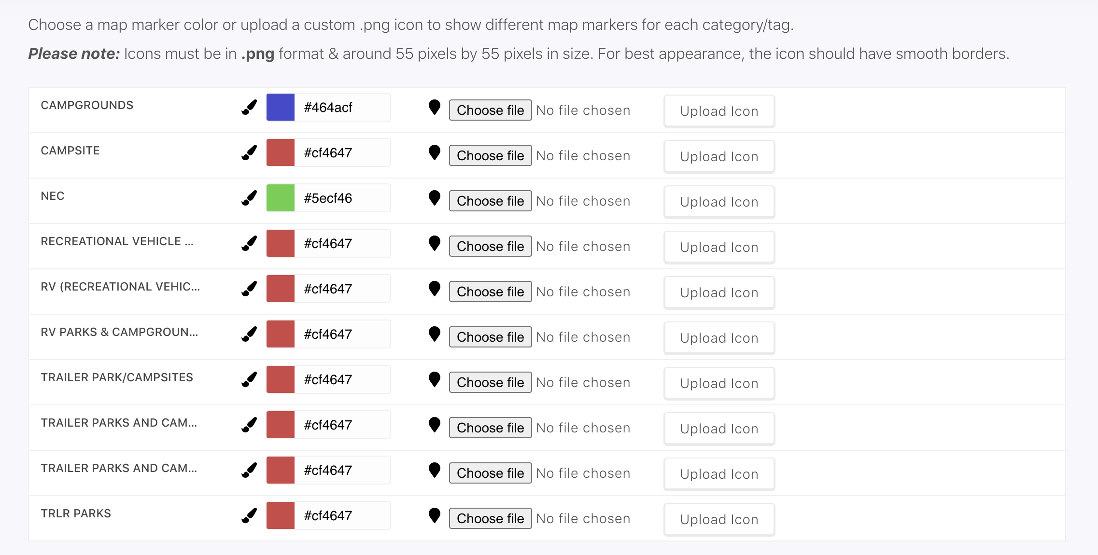The image size is (1098, 555).
Task: Choose file for TRAILER PARK/CAMPSITES row
Action: 491,382
